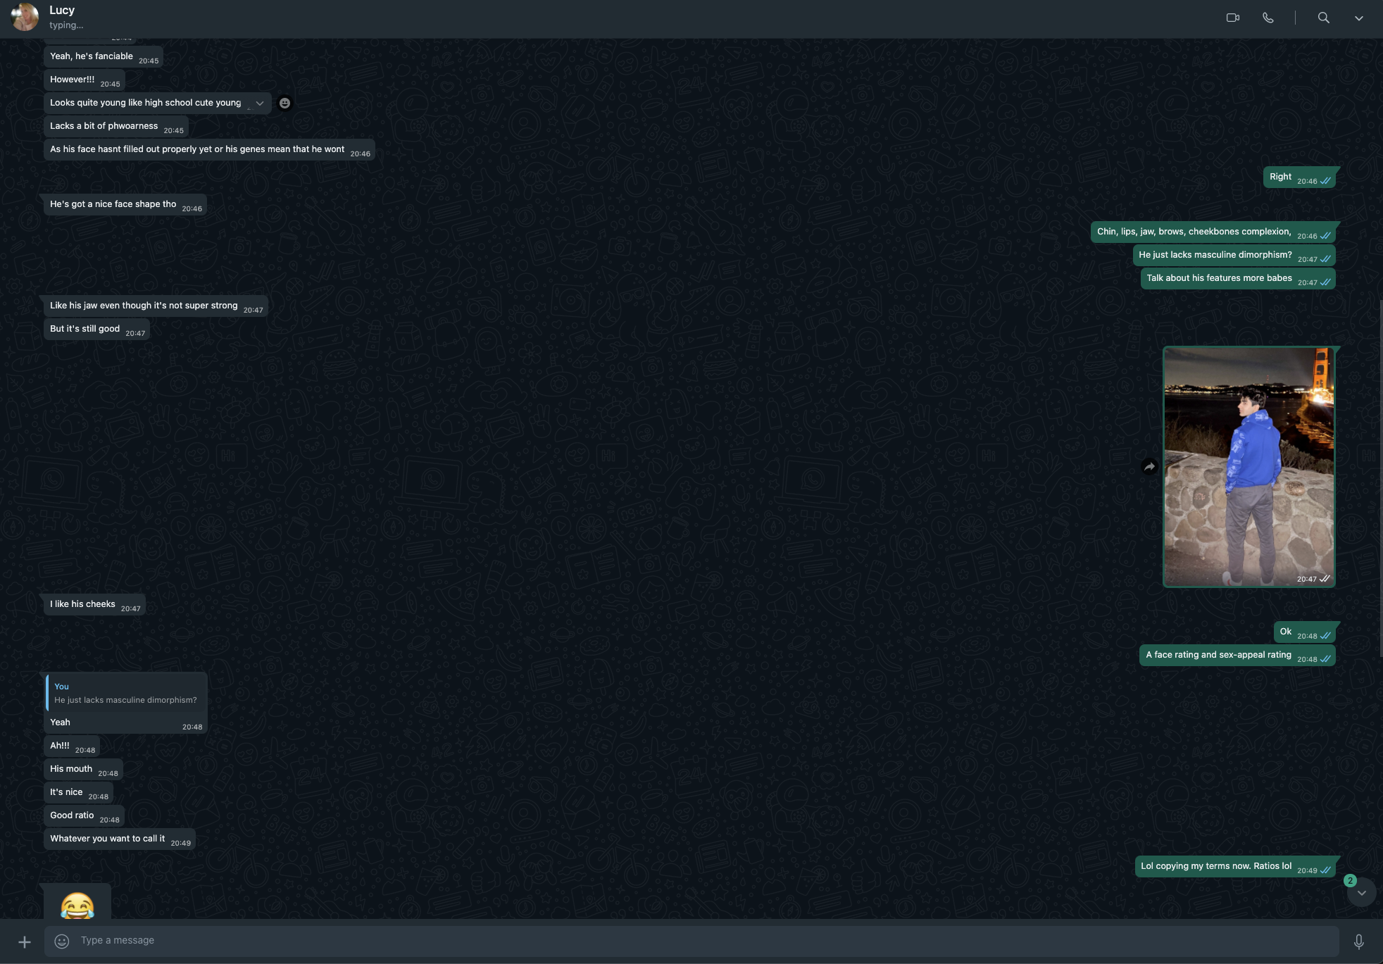The height and width of the screenshot is (964, 1383).
Task: React with emoji to the 'high school cute young' message
Action: pyautogui.click(x=284, y=103)
